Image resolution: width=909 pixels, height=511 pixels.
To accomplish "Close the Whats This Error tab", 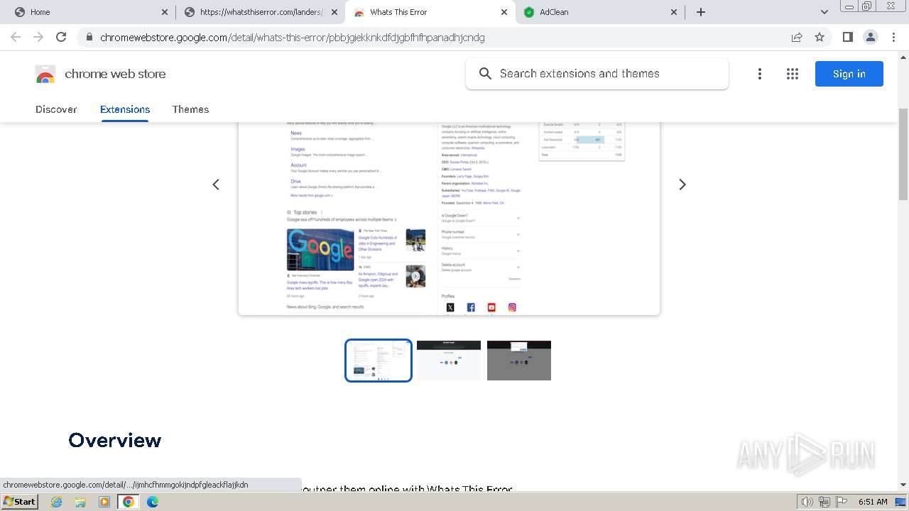I will point(504,12).
